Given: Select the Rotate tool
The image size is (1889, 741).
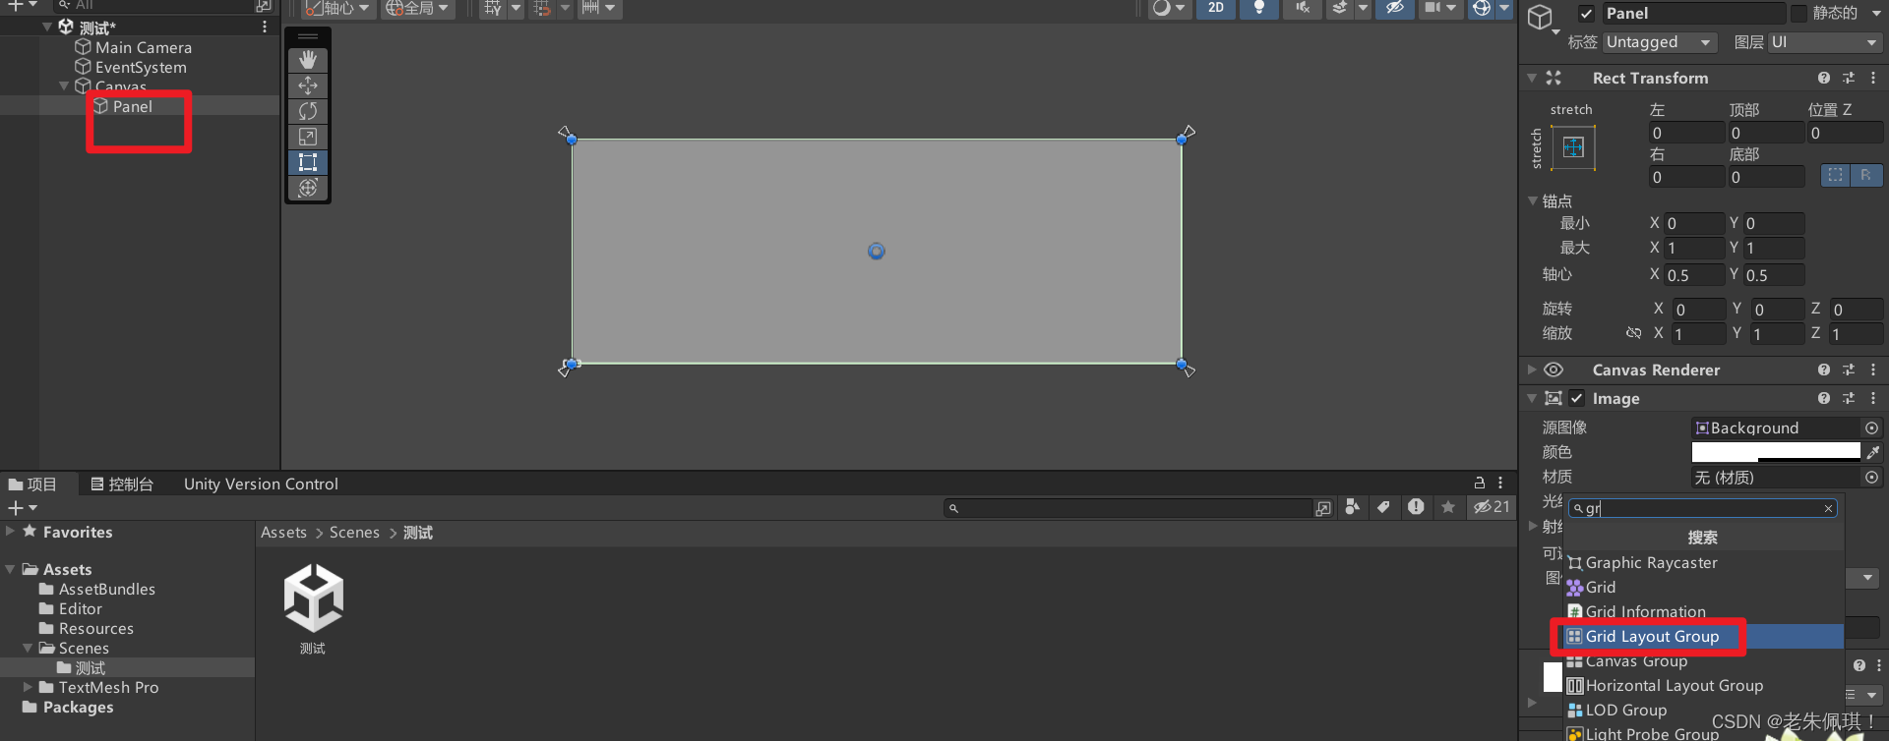Looking at the screenshot, I should pyautogui.click(x=308, y=111).
